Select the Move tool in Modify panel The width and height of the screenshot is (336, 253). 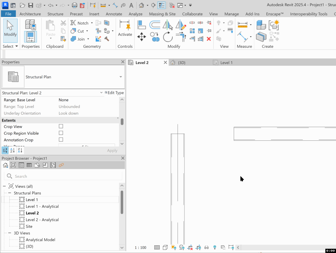tap(141, 37)
